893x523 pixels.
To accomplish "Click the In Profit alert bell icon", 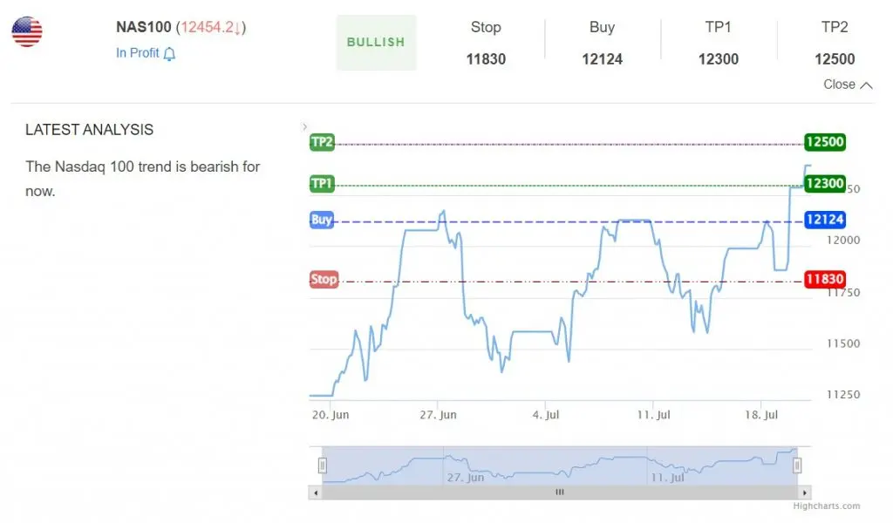I will [169, 53].
